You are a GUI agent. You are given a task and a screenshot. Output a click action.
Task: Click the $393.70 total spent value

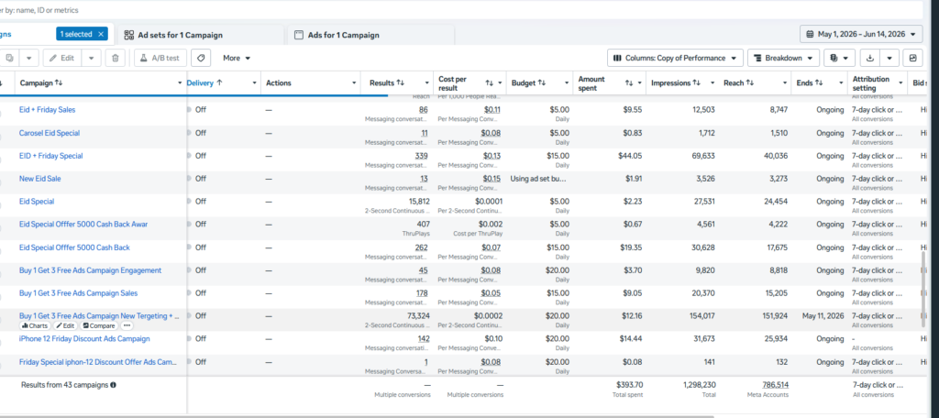point(629,385)
